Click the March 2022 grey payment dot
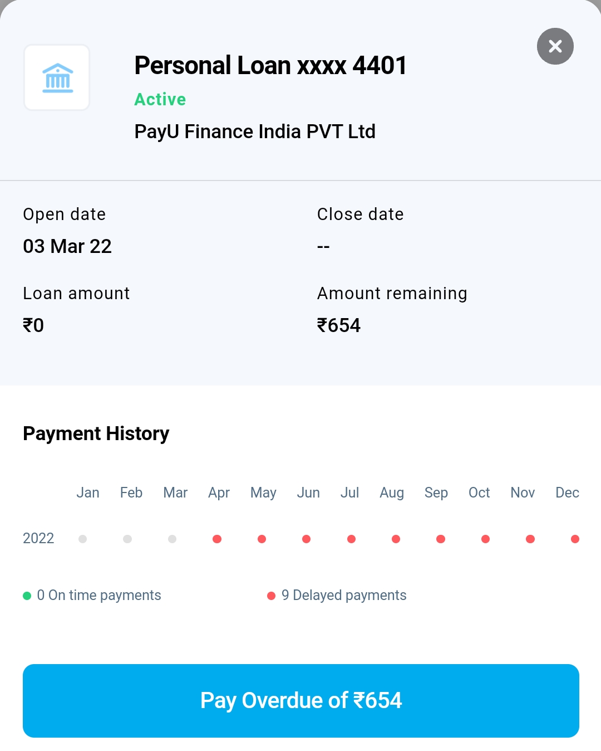601x751 pixels. click(173, 539)
